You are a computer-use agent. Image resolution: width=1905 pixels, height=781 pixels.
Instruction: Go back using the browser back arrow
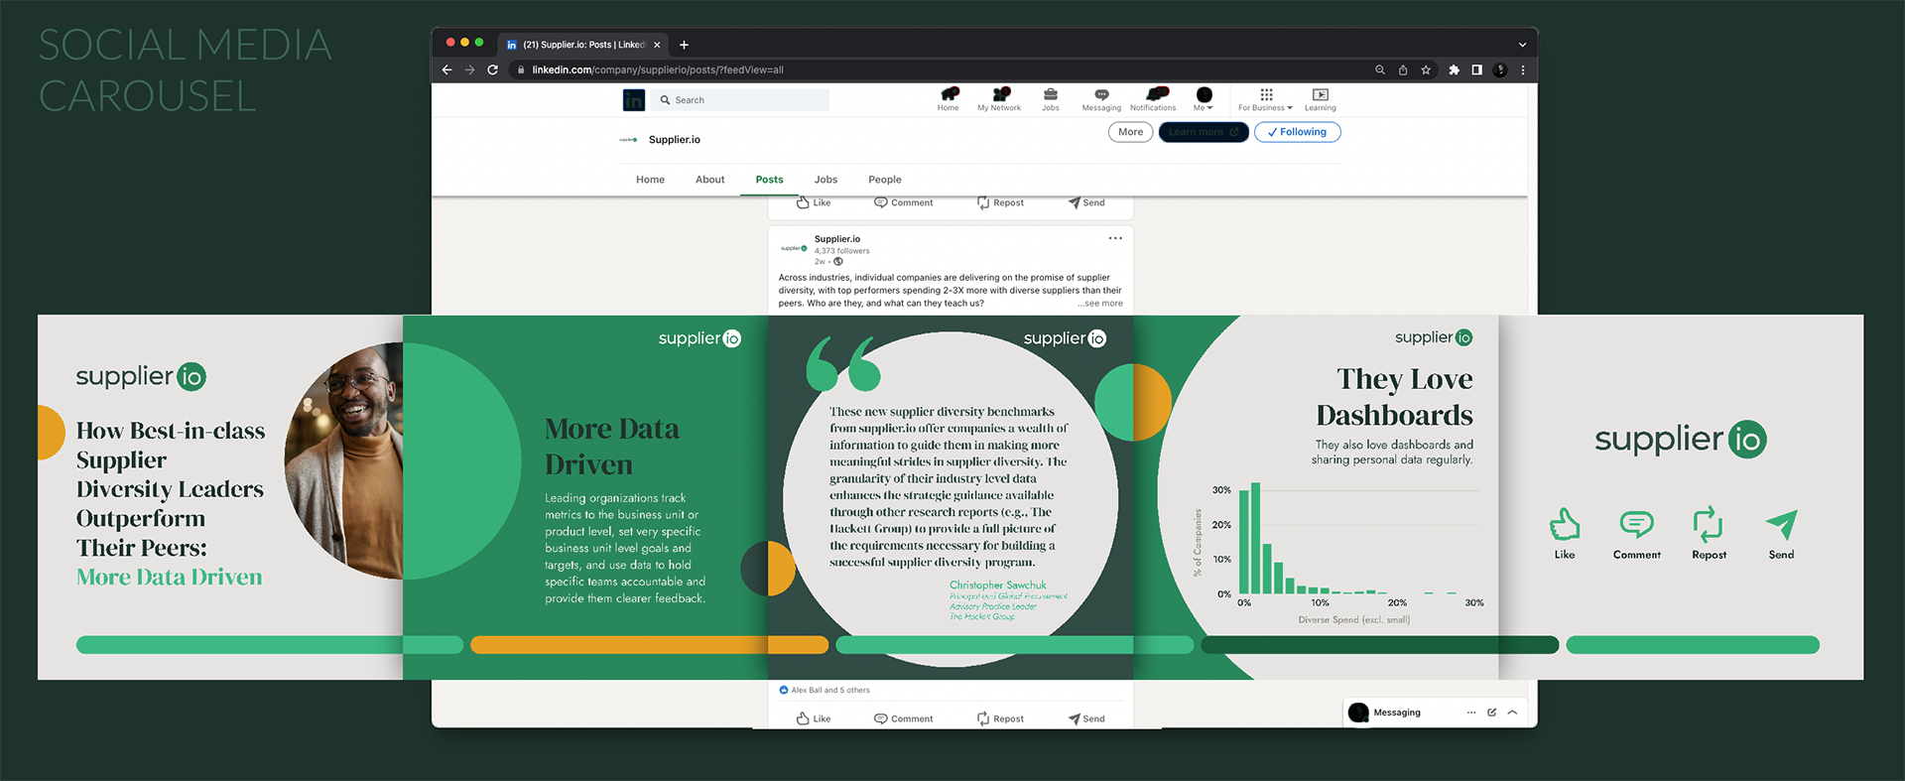pos(446,69)
